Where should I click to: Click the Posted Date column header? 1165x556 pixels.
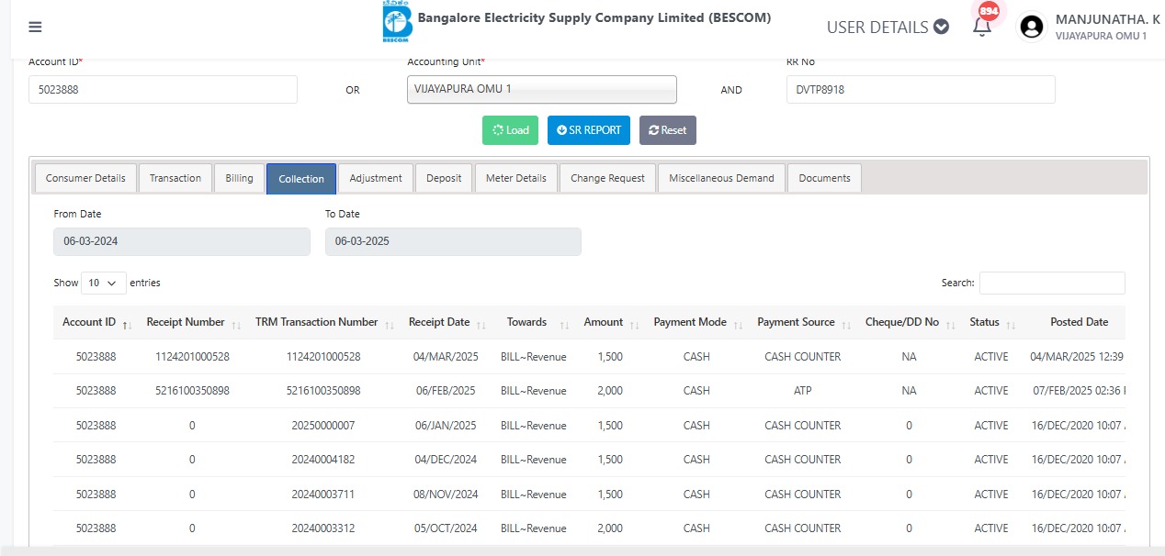pyautogui.click(x=1079, y=323)
